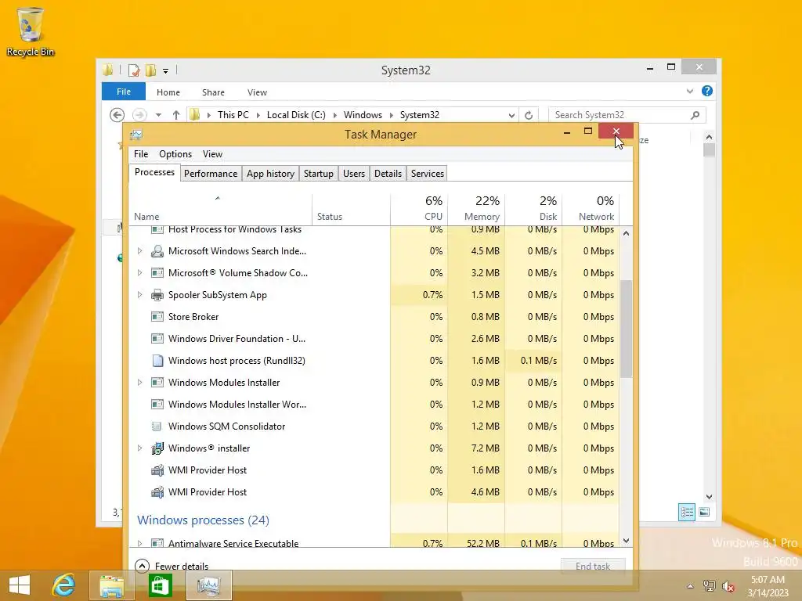The height and width of the screenshot is (601, 802).
Task: Click the Task Manager title bar icon
Action: pyautogui.click(x=136, y=135)
